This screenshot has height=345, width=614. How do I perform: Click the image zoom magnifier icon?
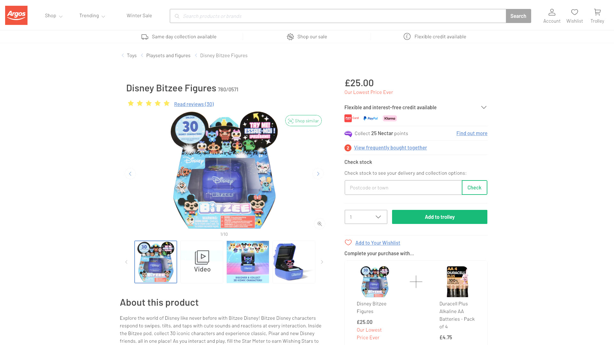[319, 224]
